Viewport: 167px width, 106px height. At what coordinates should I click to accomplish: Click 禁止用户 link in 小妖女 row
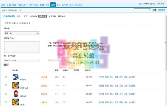tap(132, 102)
